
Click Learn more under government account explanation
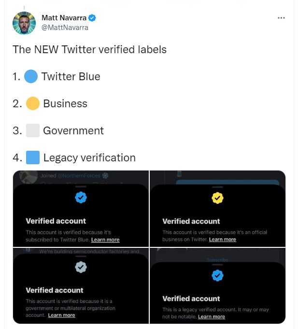pyautogui.click(x=61, y=315)
